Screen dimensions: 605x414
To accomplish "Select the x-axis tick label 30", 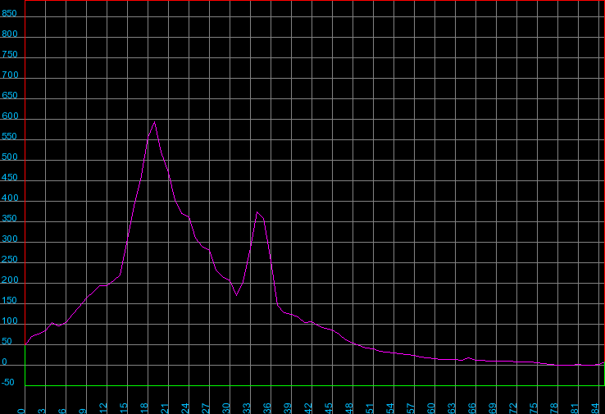I will tap(226, 408).
